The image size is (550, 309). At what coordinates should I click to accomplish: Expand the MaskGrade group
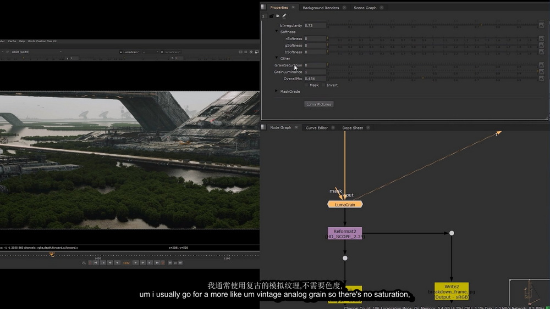coord(277,91)
